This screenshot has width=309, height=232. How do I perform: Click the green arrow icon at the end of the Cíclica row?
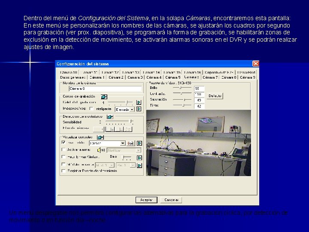(139, 143)
